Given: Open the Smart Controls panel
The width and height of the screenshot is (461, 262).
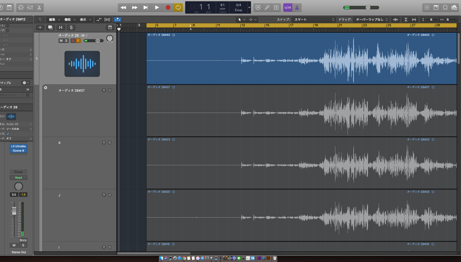Looking at the screenshot, I should coord(21,8).
